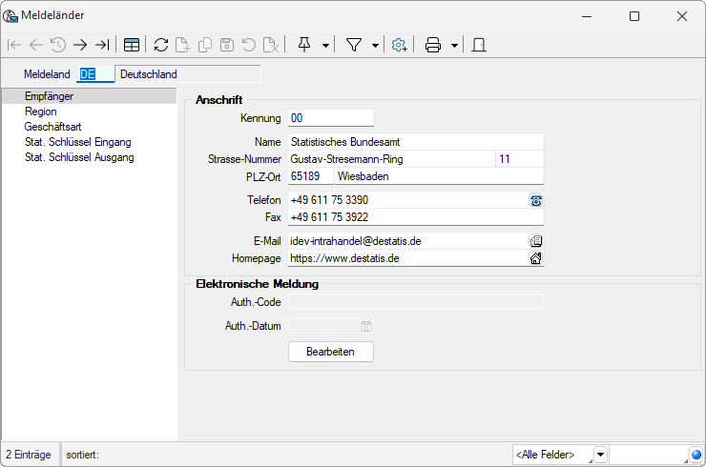The image size is (706, 467).
Task: Go to the next record arrow
Action: (x=80, y=45)
